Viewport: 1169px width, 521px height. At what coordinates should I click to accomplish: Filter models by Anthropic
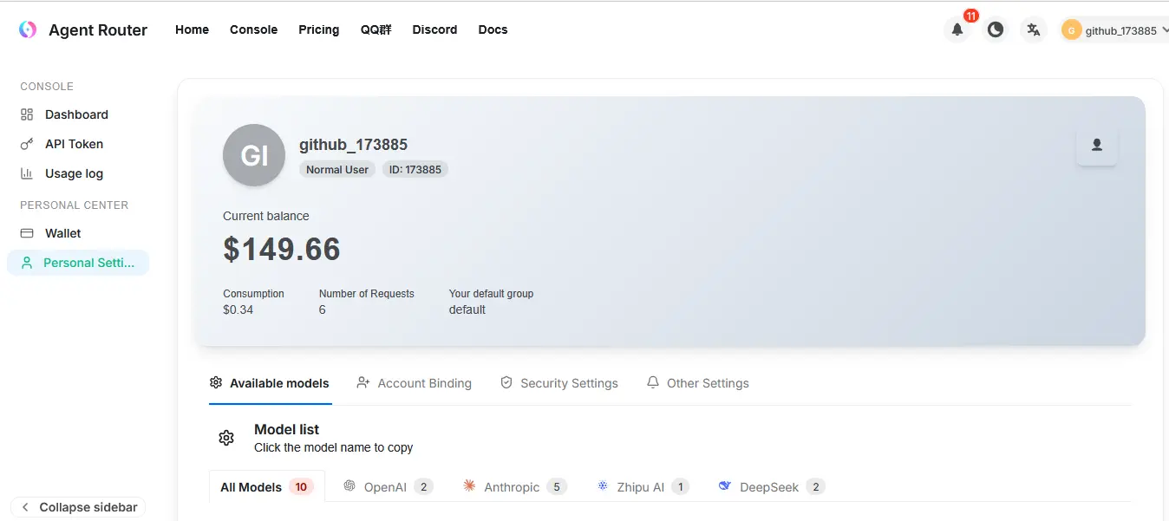[x=515, y=486]
